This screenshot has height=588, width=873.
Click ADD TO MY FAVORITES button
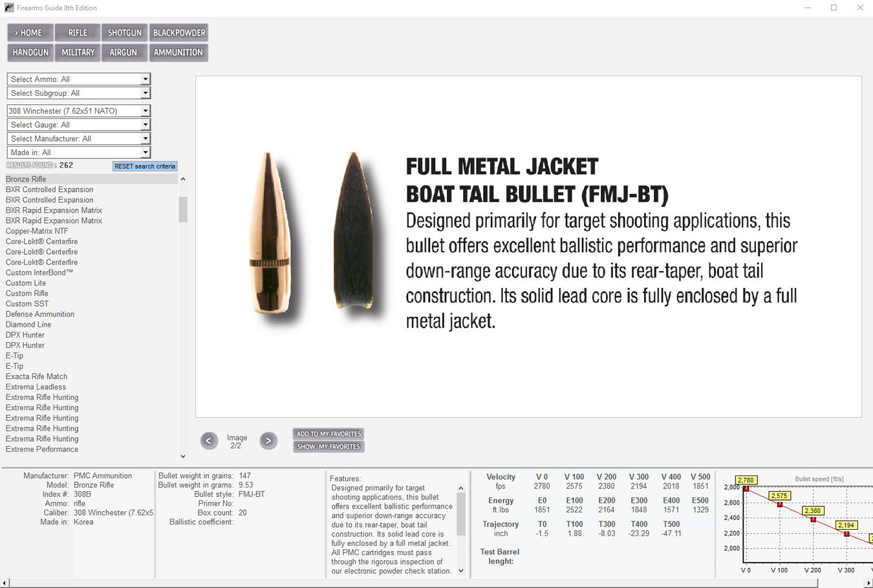[329, 434]
